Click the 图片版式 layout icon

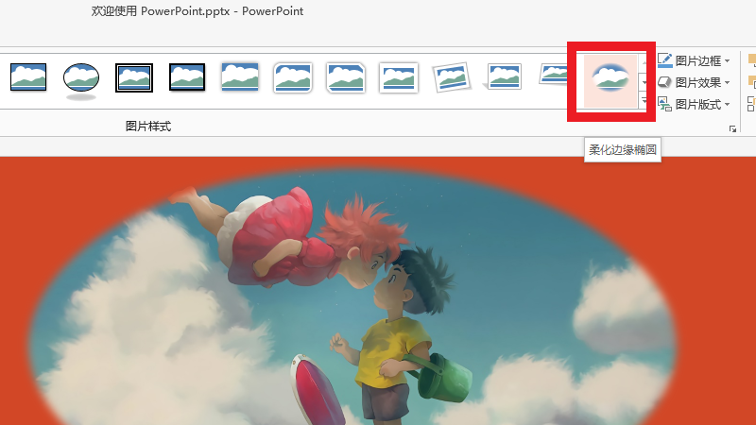coord(665,104)
